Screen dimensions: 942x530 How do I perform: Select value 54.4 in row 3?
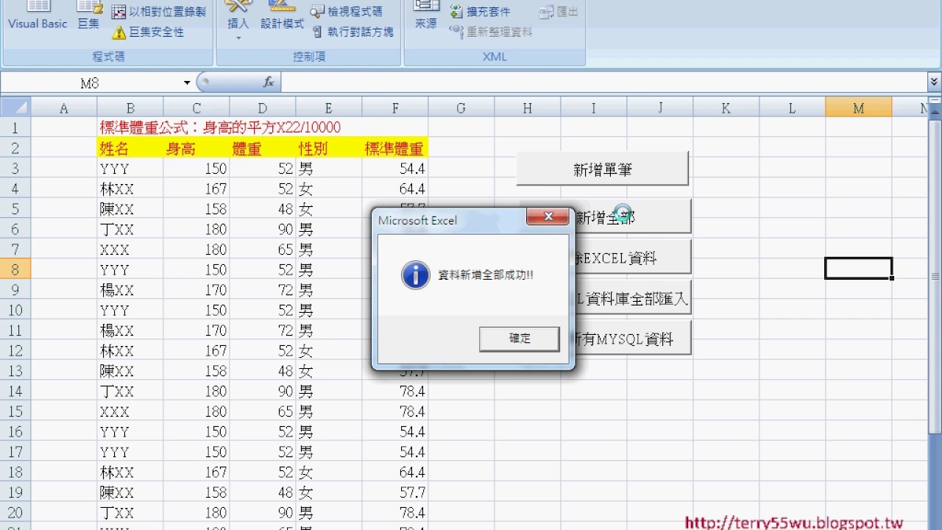(395, 169)
